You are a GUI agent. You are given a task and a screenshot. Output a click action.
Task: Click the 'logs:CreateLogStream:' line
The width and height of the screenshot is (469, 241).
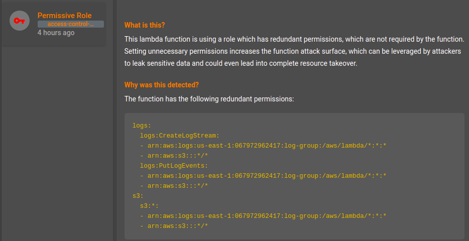click(x=179, y=136)
